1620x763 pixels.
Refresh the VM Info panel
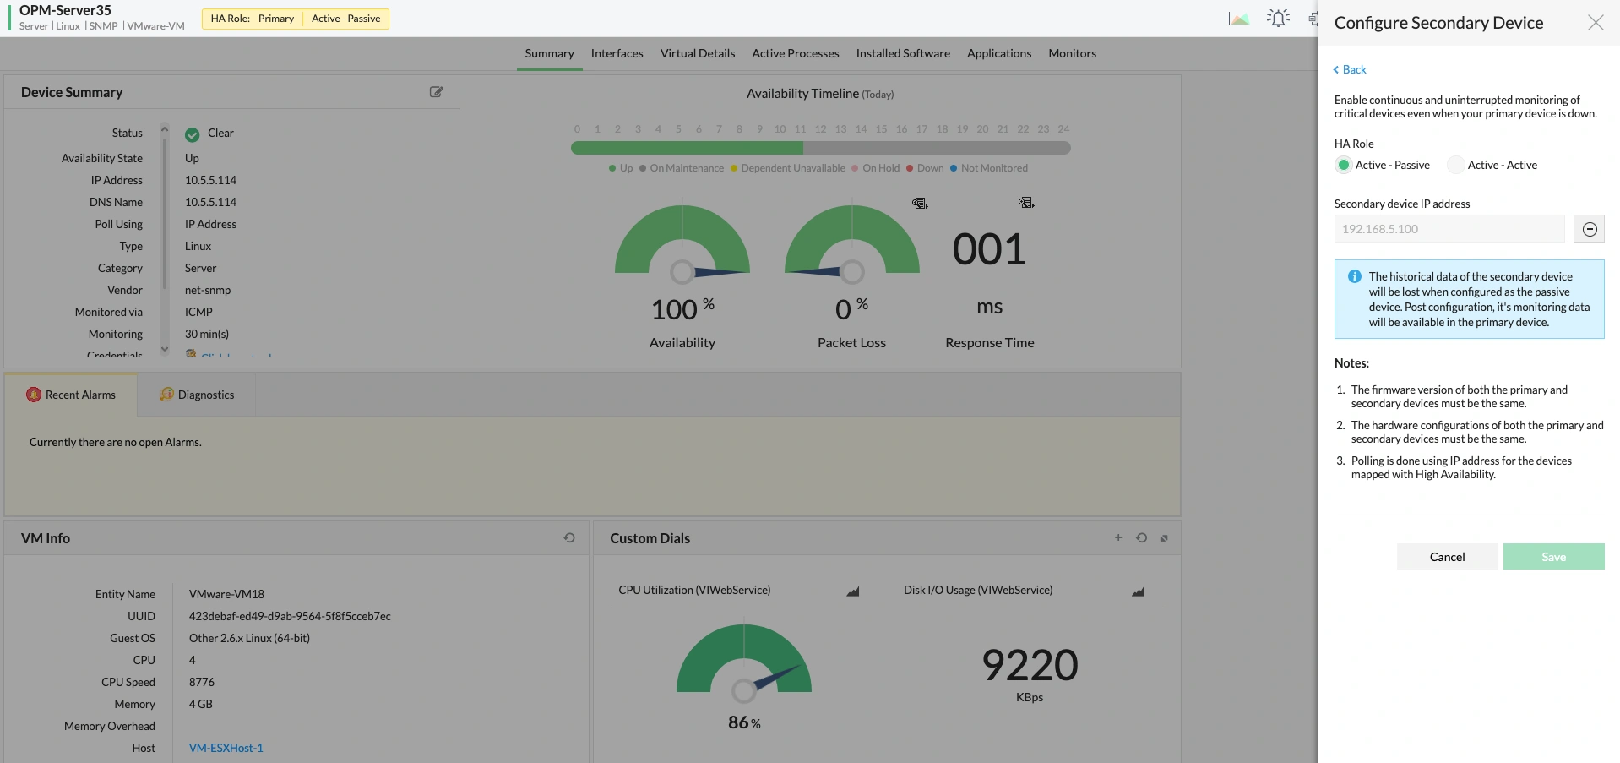[x=568, y=537]
